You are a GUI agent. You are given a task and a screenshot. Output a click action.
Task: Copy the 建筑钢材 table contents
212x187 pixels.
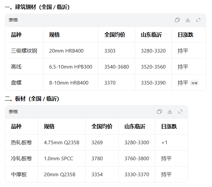tap(177, 20)
